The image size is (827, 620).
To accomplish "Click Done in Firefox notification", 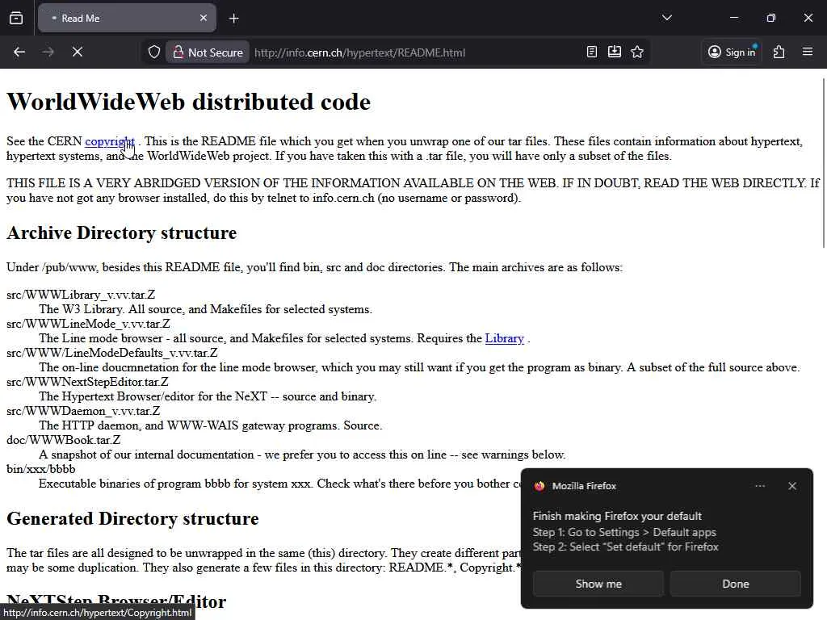I will pyautogui.click(x=735, y=584).
